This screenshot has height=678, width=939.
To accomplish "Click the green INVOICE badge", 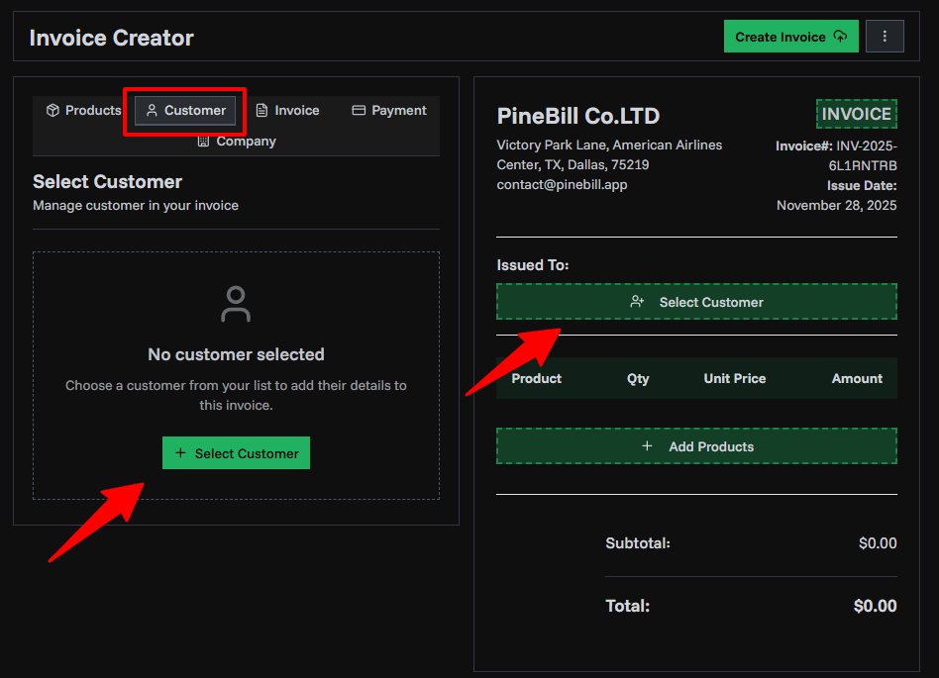I will coord(856,114).
